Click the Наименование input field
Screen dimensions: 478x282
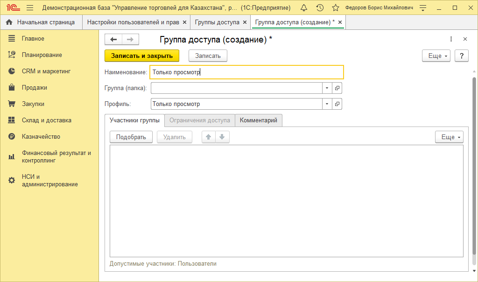(246, 72)
